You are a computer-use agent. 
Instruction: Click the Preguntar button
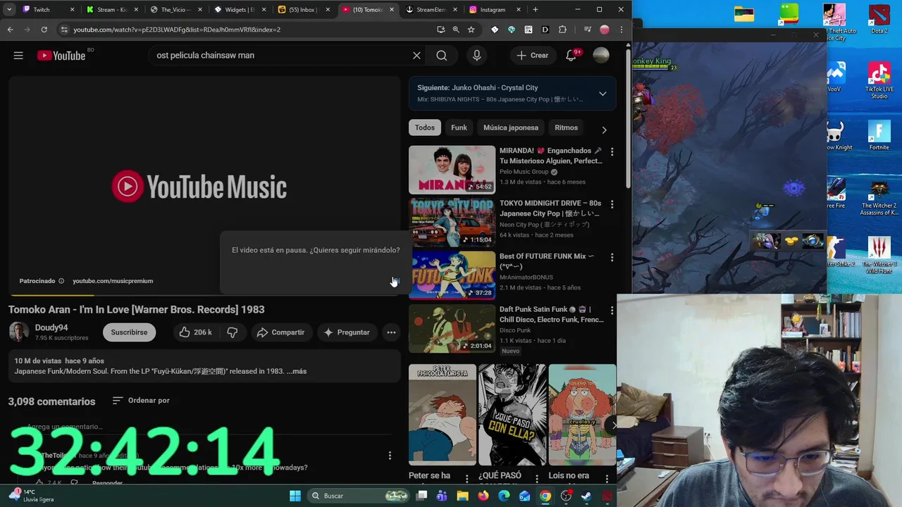click(x=346, y=332)
